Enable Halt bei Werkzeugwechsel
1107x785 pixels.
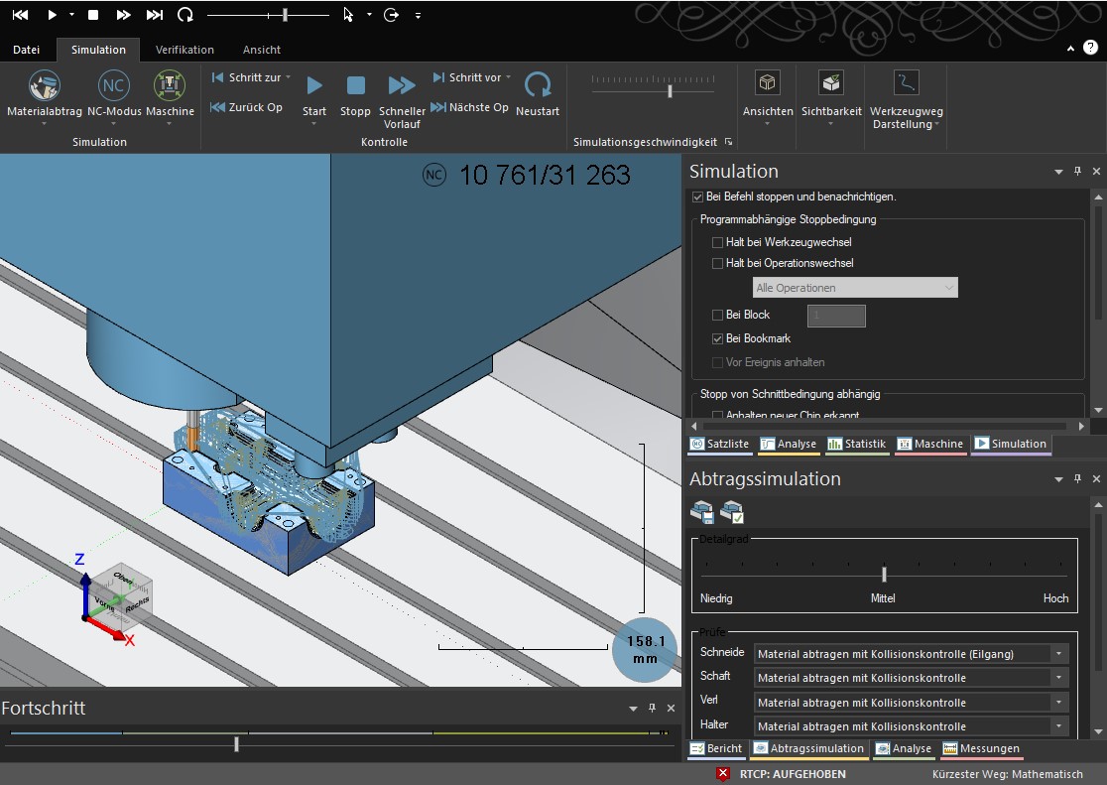(717, 241)
